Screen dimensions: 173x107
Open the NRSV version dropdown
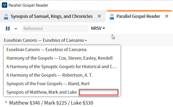point(98,28)
